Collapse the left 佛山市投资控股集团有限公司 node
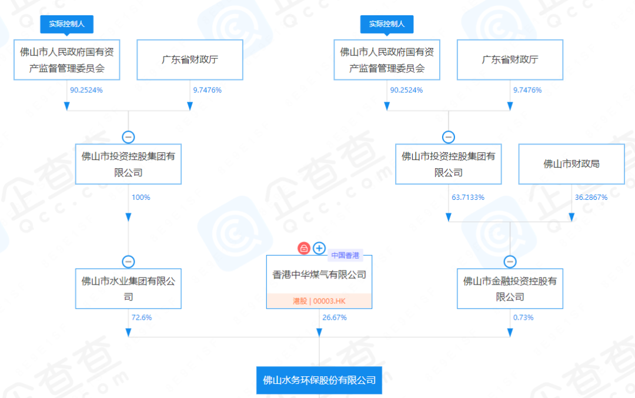The image size is (635, 398). [x=128, y=137]
